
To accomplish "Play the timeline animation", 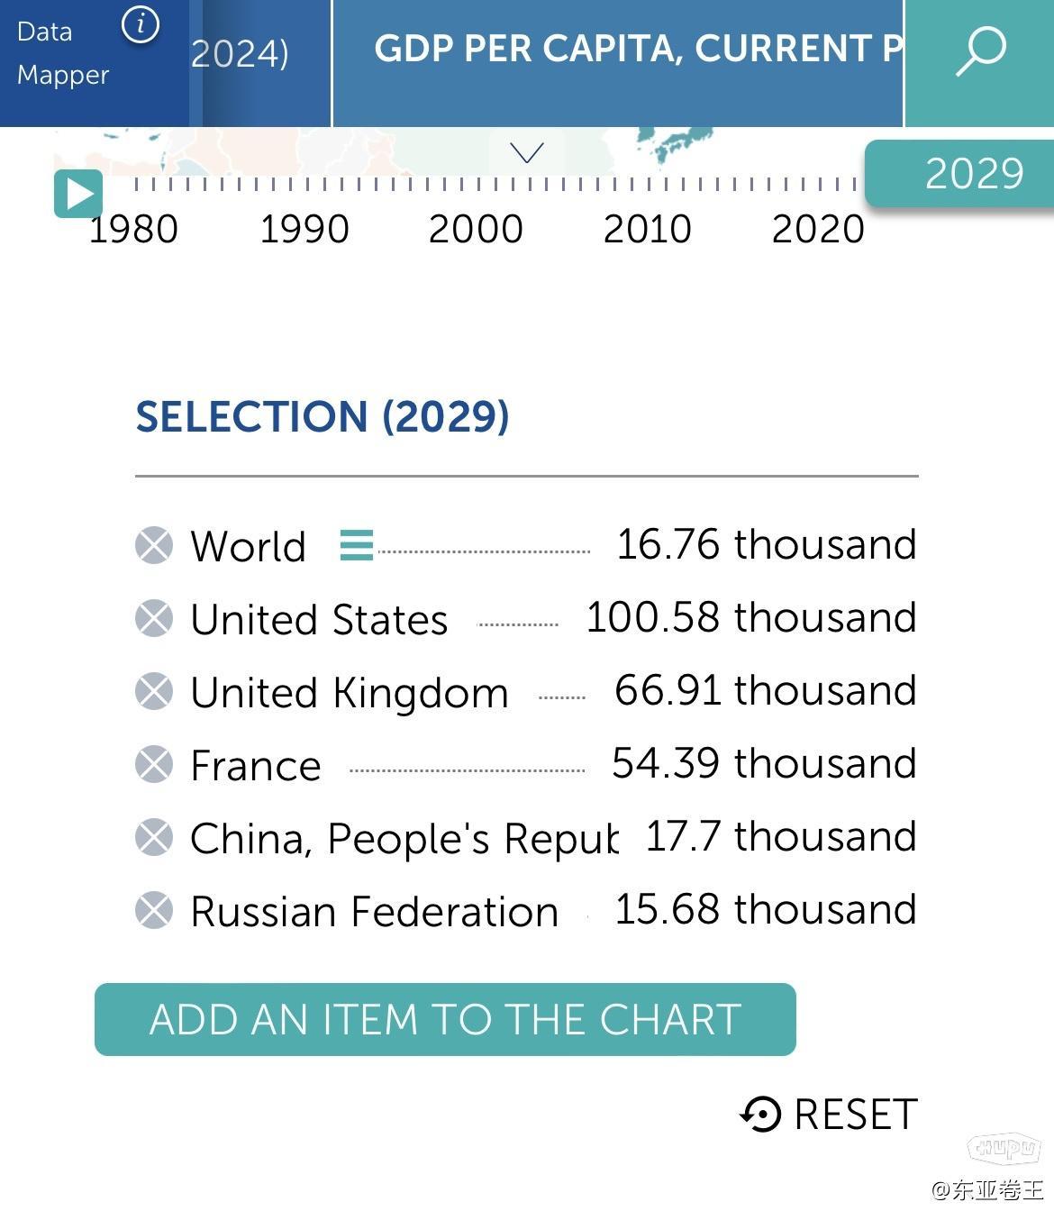I will pyautogui.click(x=77, y=194).
